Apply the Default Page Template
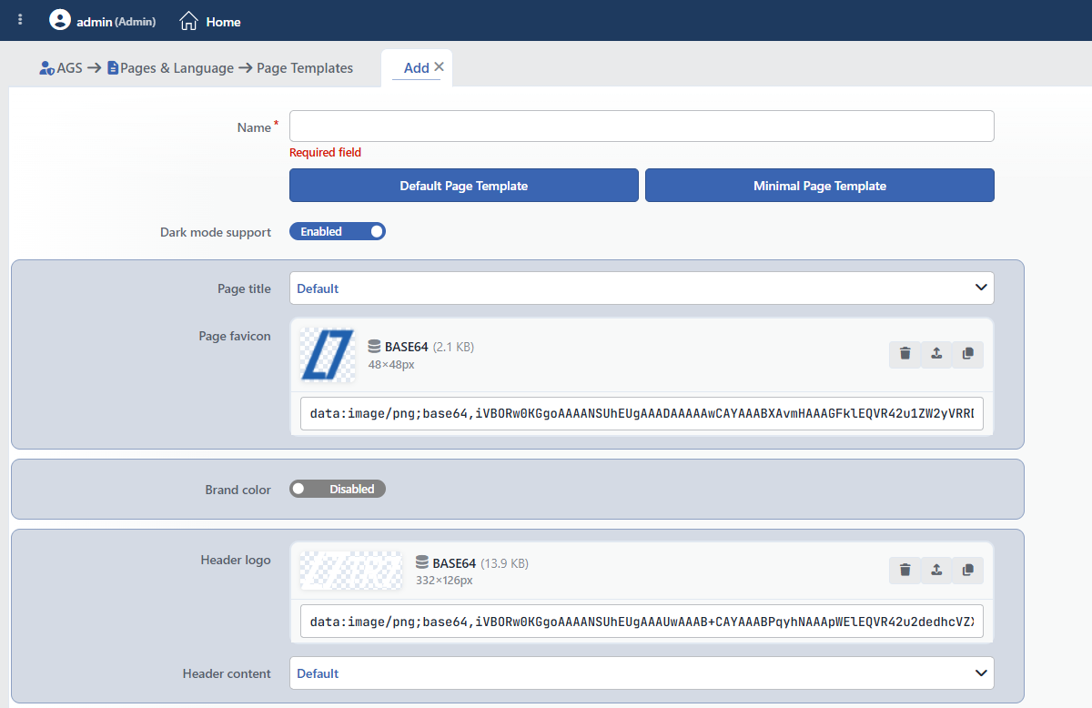Screen dimensions: 1092x708 (x=464, y=186)
